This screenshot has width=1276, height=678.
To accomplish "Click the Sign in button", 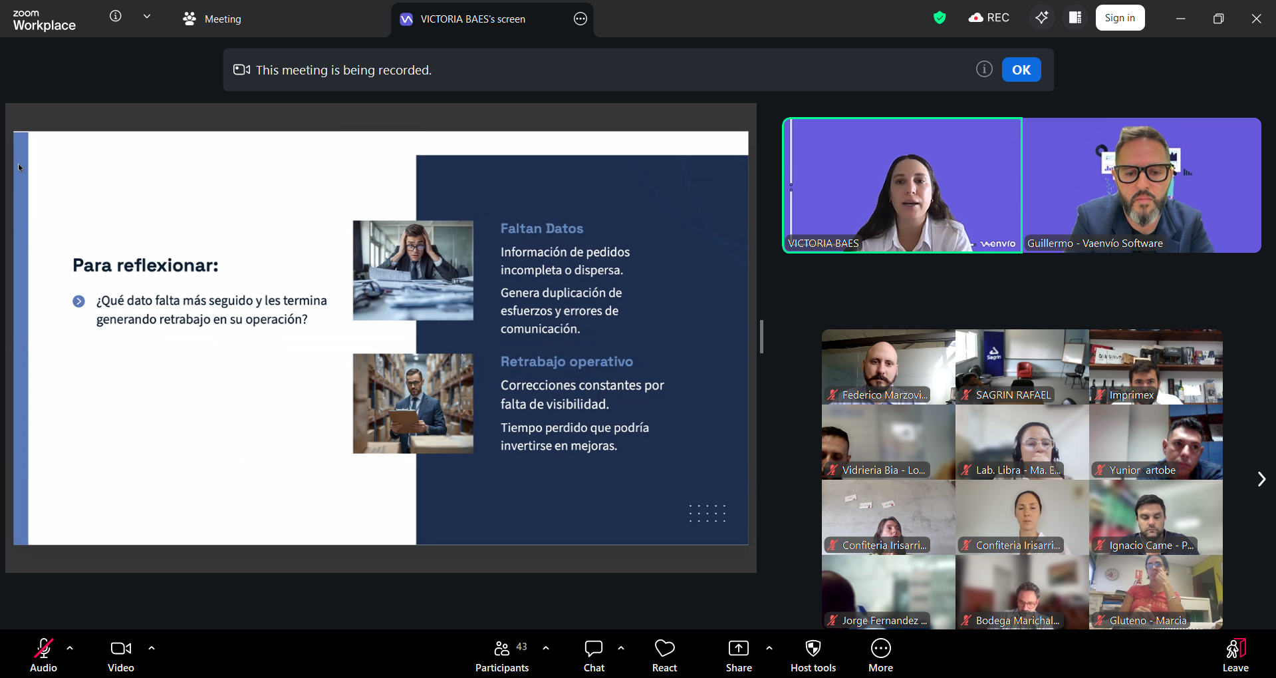I will [1120, 18].
